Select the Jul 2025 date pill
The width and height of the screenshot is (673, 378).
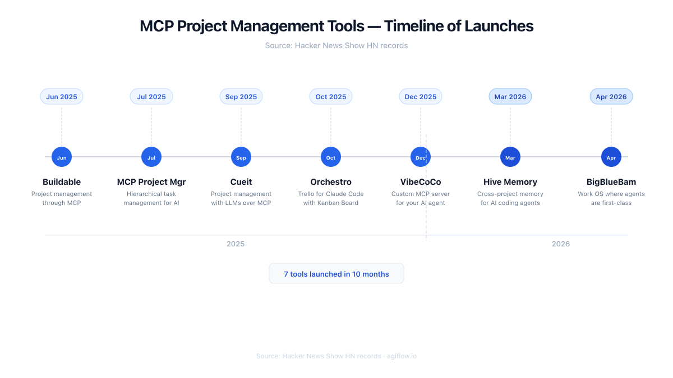pyautogui.click(x=151, y=97)
